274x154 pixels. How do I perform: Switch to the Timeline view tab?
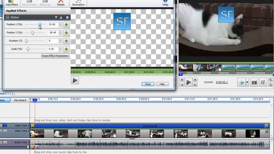point(5,101)
